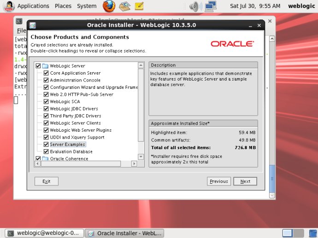Click component tree scroll up arrow
The width and height of the screenshot is (318, 238).
click(141, 65)
